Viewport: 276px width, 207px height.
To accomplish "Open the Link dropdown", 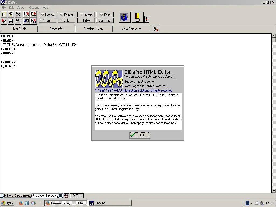I will [67, 20].
